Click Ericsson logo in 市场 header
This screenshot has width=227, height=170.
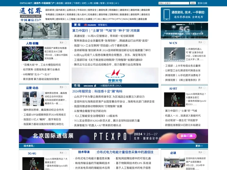tap(90, 86)
